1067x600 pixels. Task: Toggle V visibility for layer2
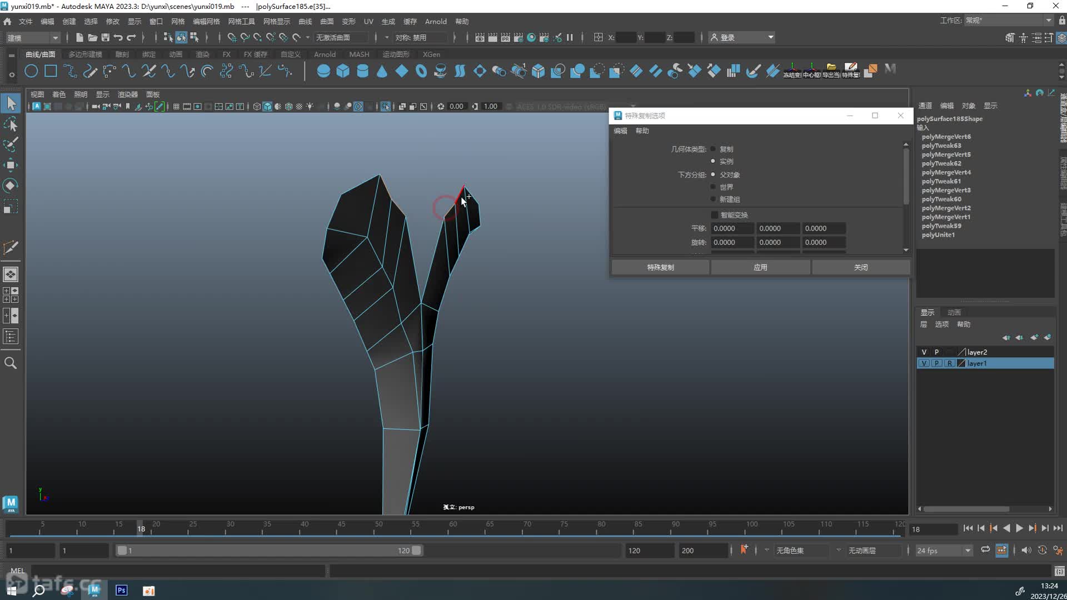point(924,352)
